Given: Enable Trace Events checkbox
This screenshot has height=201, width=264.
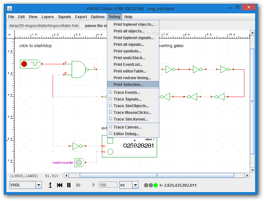Looking at the screenshot, I should [111, 92].
